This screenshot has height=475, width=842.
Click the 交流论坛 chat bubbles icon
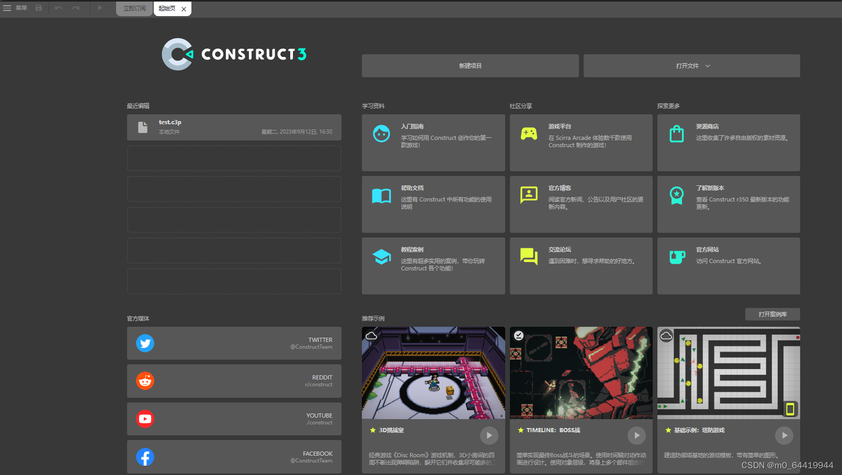(529, 256)
